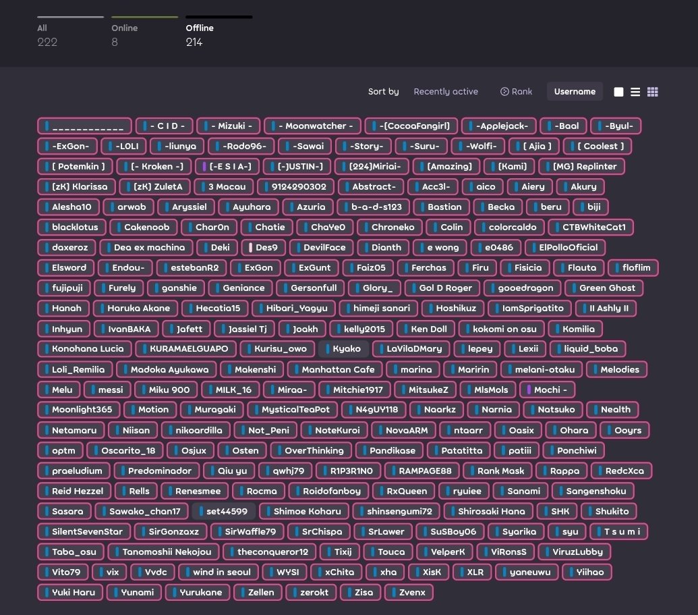The width and height of the screenshot is (698, 615).
Task: Open Manhattan Cafe profile
Action: 335,370
